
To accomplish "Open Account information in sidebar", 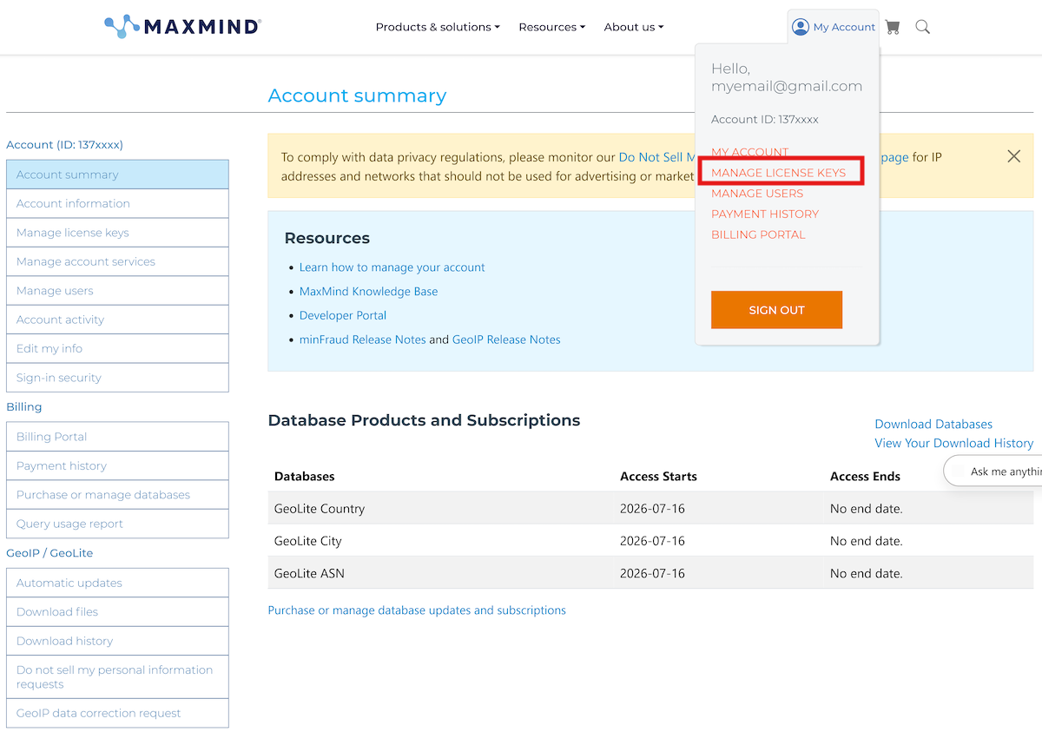I will tap(117, 203).
